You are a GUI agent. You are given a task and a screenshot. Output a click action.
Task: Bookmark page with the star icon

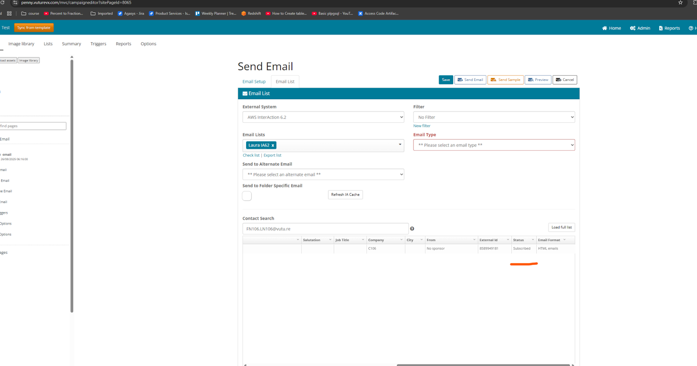pos(680,3)
